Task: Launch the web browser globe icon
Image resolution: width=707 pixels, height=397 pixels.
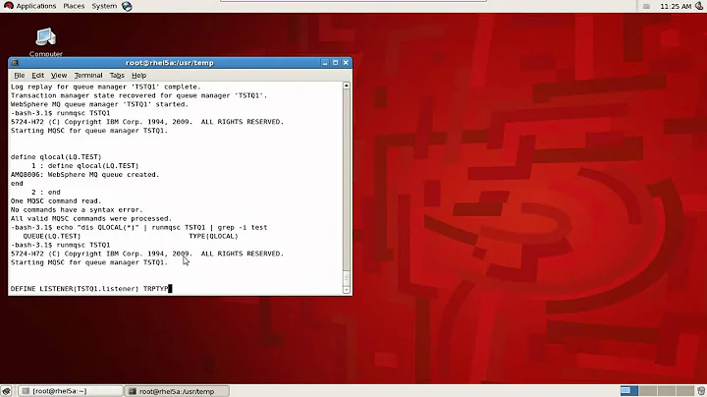Action: click(127, 6)
